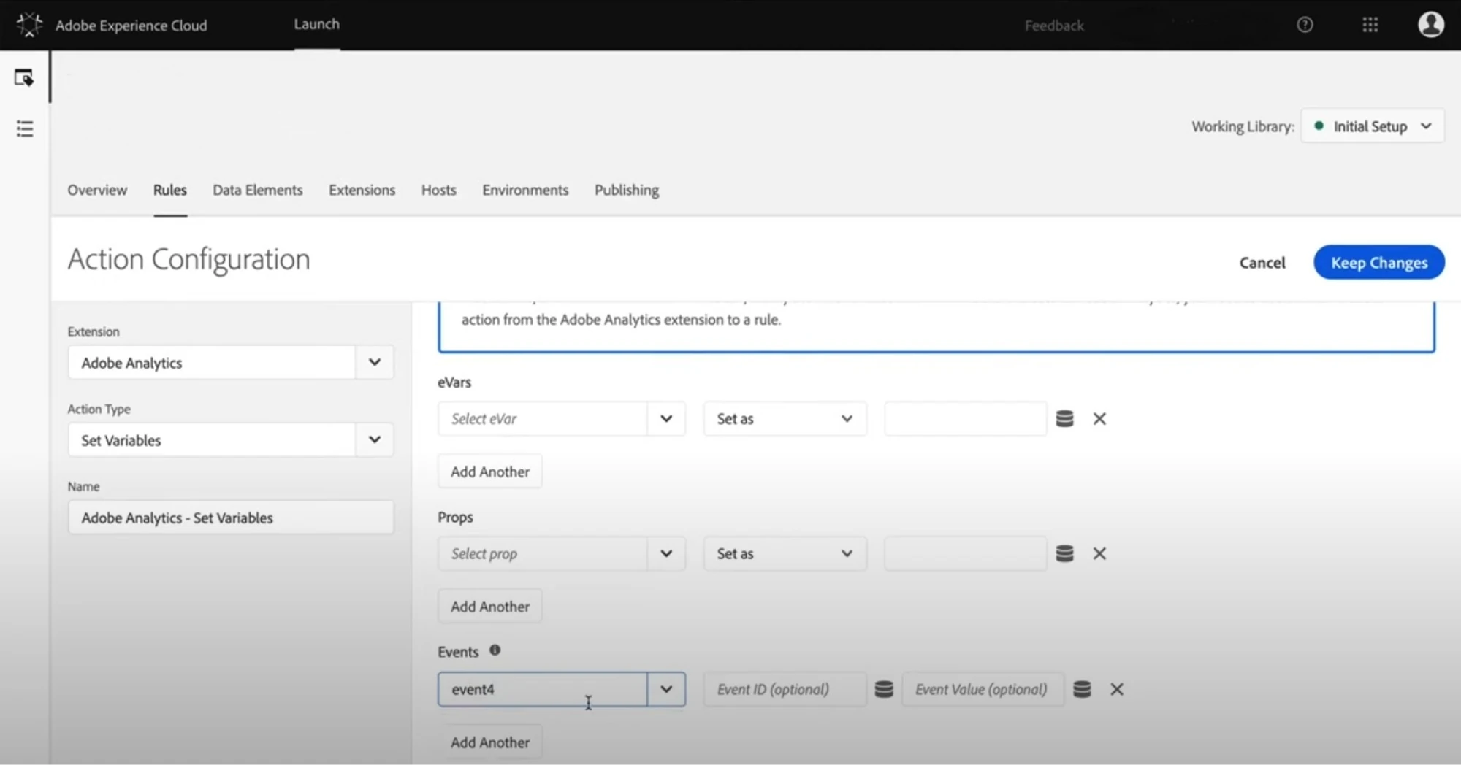Switch to the Extensions tab
The height and width of the screenshot is (765, 1461).
[362, 191]
